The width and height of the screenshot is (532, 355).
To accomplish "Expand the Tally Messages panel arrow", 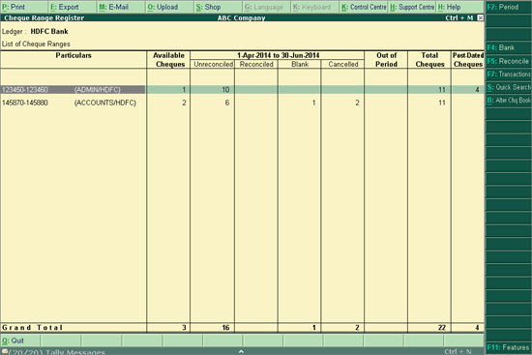I will tap(241, 351).
